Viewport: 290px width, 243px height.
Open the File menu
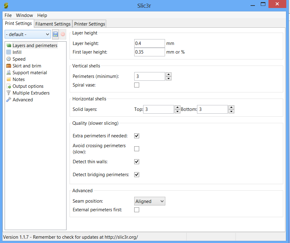pos(8,15)
